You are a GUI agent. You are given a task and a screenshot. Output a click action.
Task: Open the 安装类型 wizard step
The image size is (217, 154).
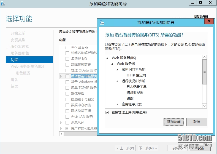pyautogui.click(x=18, y=40)
